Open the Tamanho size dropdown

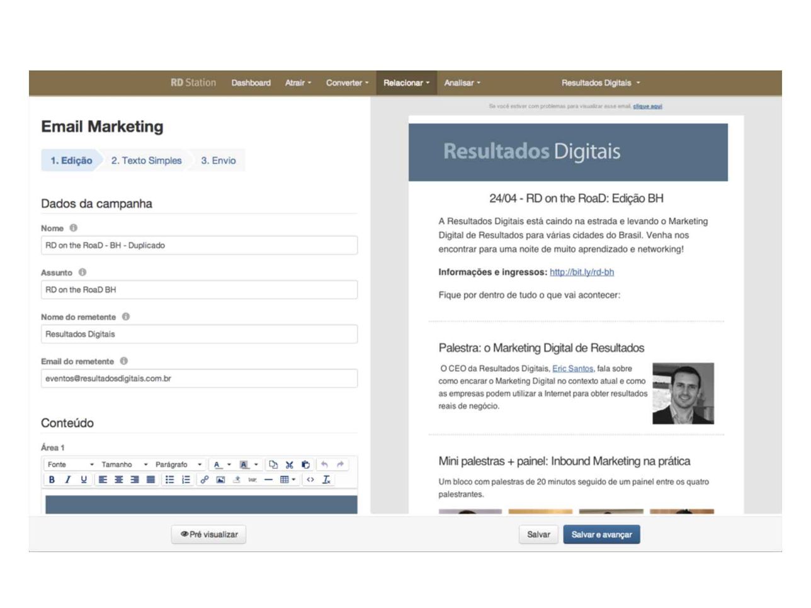point(124,464)
